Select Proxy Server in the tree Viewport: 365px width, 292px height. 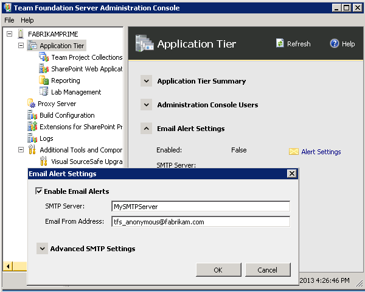(x=57, y=104)
